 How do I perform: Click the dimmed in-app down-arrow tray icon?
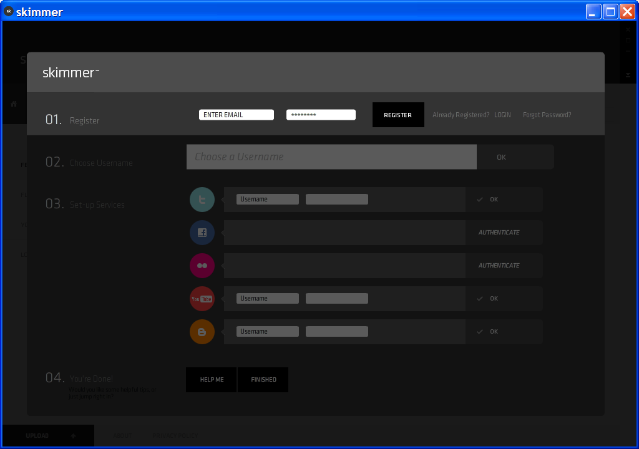tap(628, 75)
